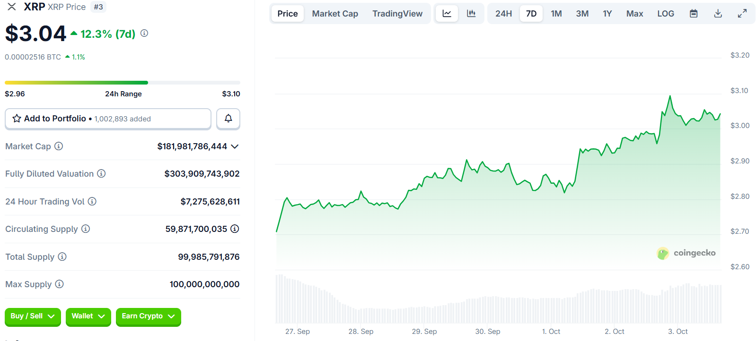Expand chart to fullscreen
The height and width of the screenshot is (341, 756).
742,14
